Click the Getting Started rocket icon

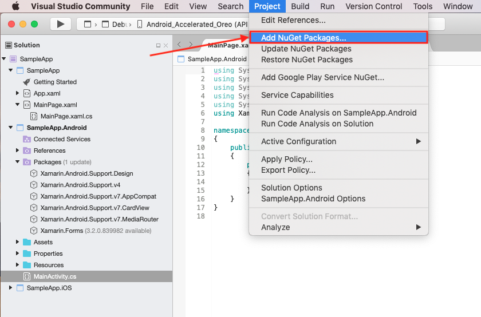pyautogui.click(x=27, y=82)
